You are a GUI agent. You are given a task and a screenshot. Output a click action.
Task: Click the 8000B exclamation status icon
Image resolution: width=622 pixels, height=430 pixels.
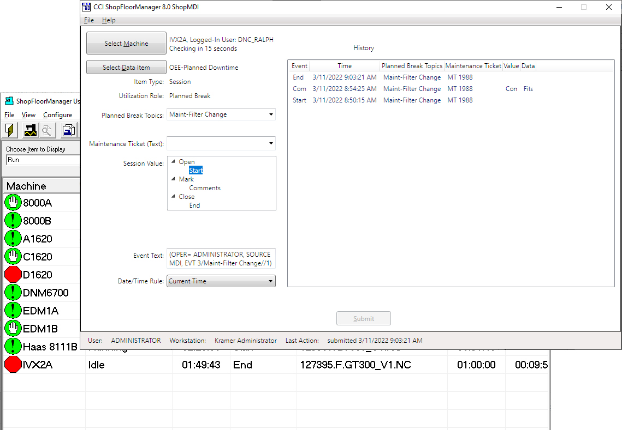pos(13,221)
